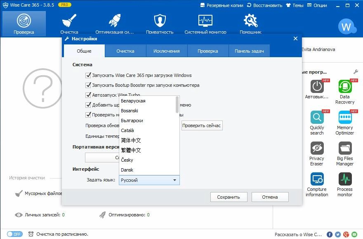Choose 简体中文 from language list
Image resolution: width=363 pixels, height=239 pixels.
pos(148,140)
